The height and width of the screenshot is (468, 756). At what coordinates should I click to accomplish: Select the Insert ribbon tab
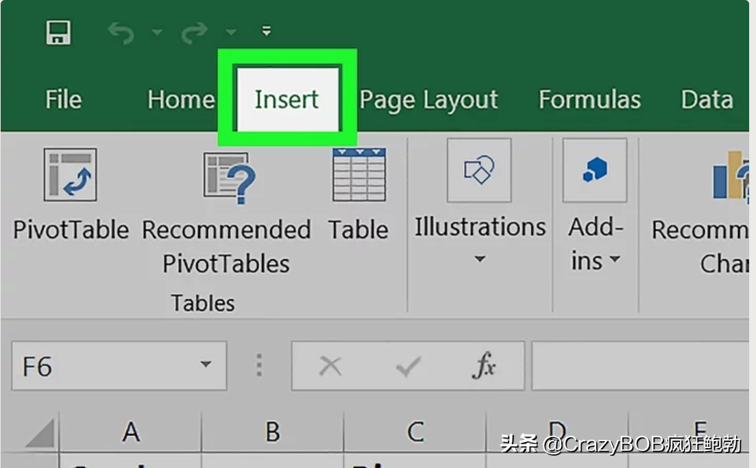coord(287,99)
